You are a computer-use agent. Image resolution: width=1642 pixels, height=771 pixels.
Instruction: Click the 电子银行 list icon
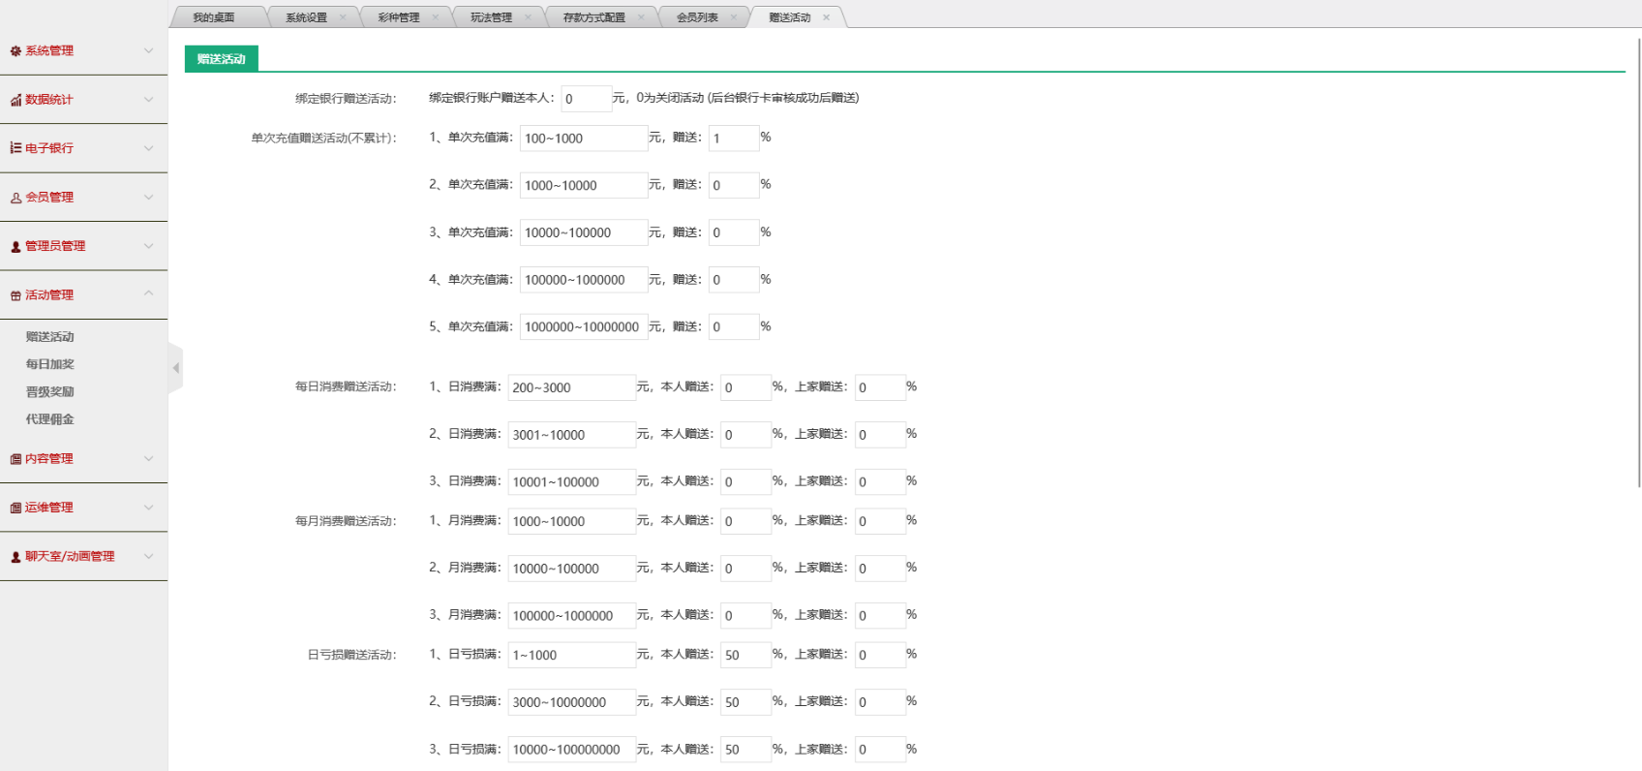(x=15, y=148)
